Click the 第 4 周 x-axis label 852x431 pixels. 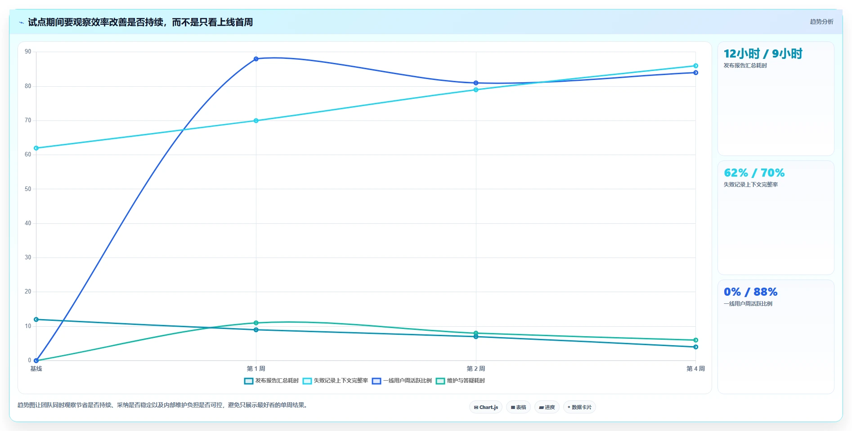pos(695,369)
